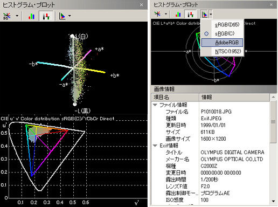Click the sRGB(C) radio bullet indicator

[x=206, y=33]
